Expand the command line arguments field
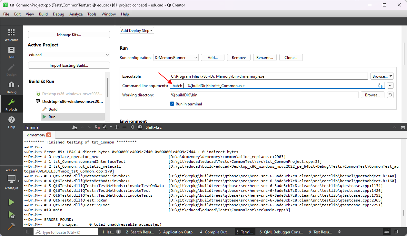Screen dimensions: 407x236 [390, 85]
